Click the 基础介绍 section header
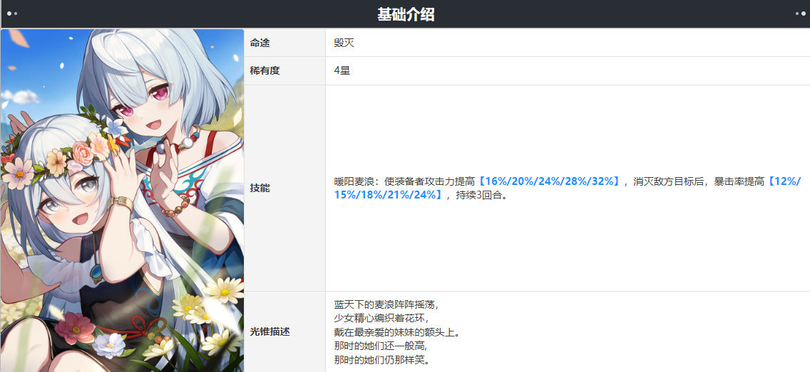Screen dimensions: 810x372 pyautogui.click(x=406, y=14)
